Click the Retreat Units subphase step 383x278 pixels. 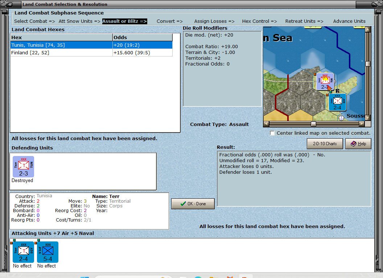pyautogui.click(x=304, y=21)
